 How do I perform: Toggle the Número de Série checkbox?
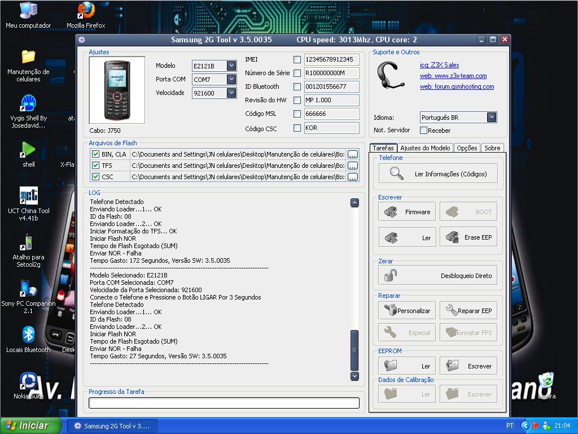pyautogui.click(x=297, y=73)
